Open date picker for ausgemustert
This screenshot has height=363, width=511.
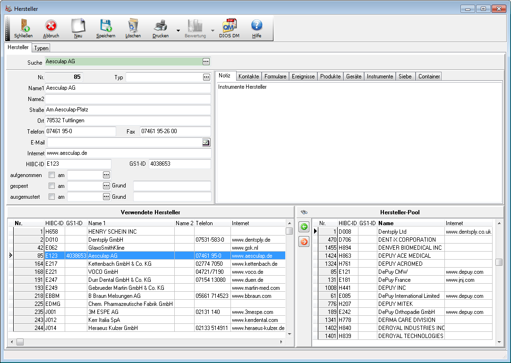pos(107,196)
